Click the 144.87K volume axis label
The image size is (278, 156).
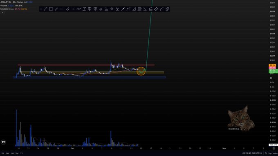point(273,145)
